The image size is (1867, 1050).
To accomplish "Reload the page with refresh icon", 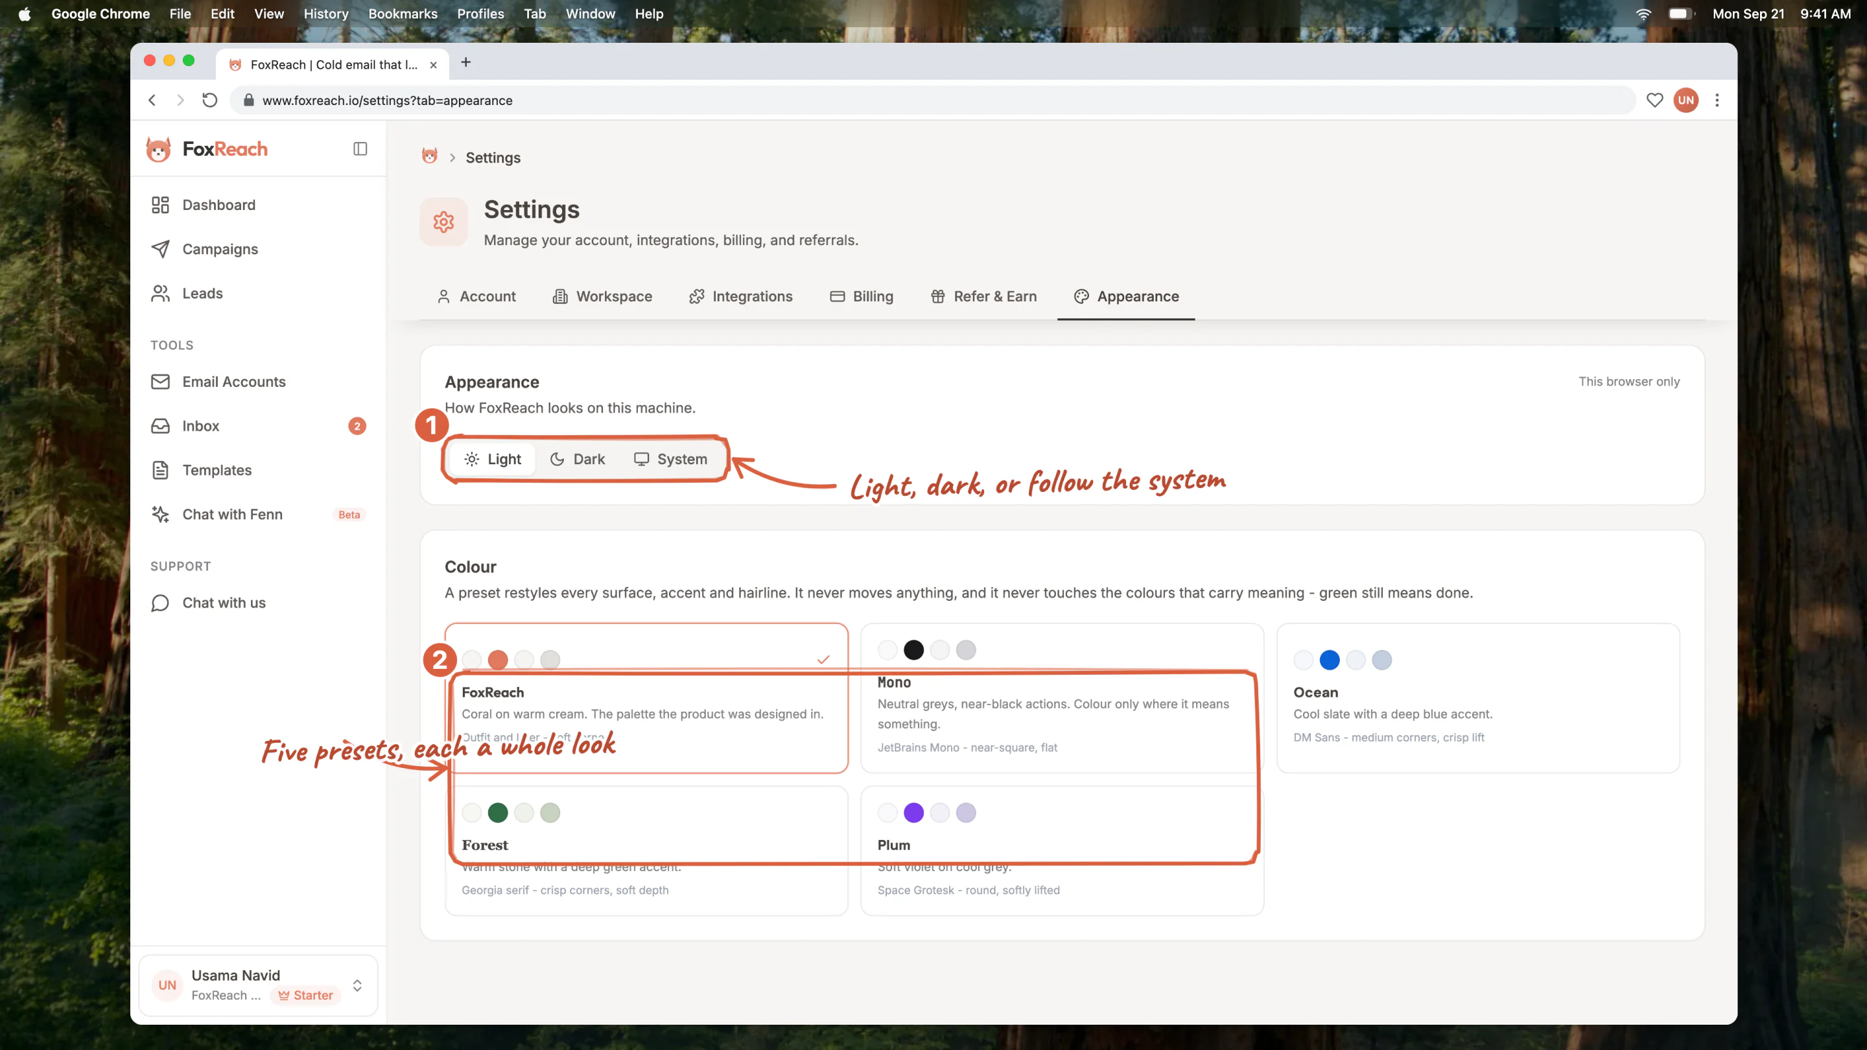I will click(209, 100).
